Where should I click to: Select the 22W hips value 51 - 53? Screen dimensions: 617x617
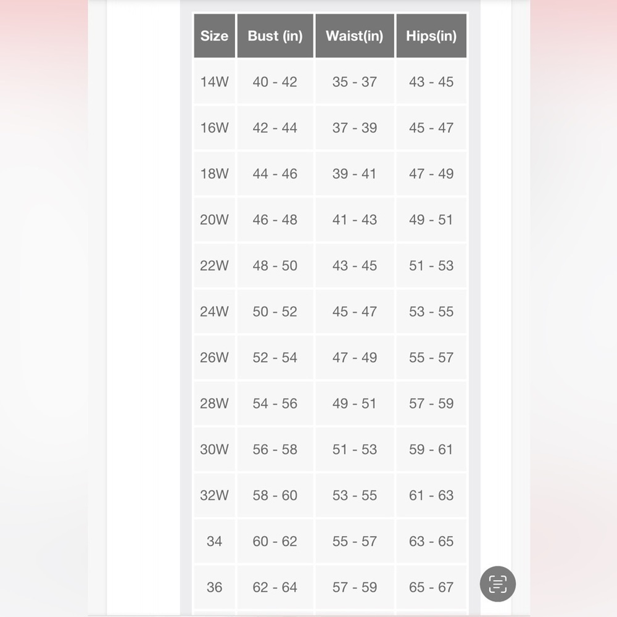click(x=431, y=265)
